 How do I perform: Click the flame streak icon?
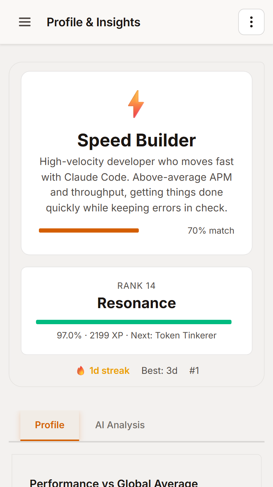coord(81,370)
